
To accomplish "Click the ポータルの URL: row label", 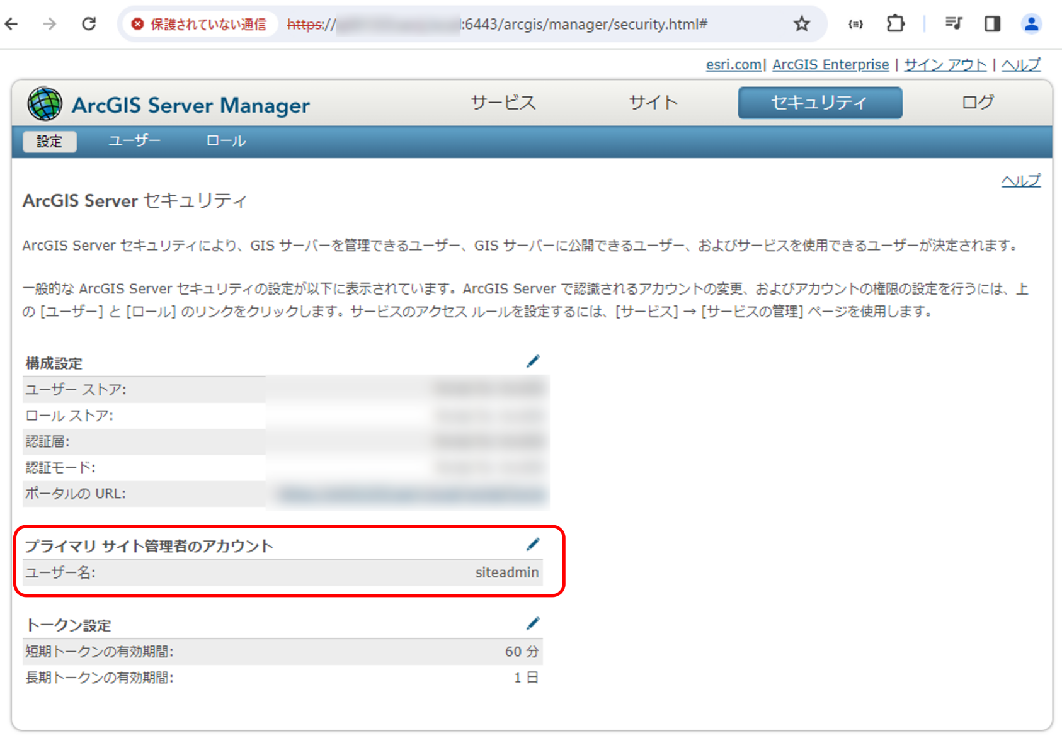I will 76,494.
